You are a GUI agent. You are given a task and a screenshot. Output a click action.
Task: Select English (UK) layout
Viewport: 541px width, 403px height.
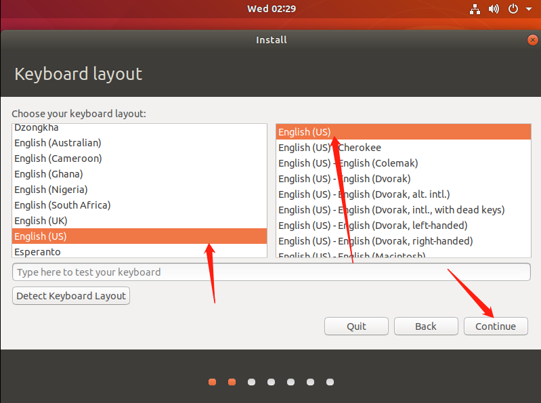pos(139,221)
